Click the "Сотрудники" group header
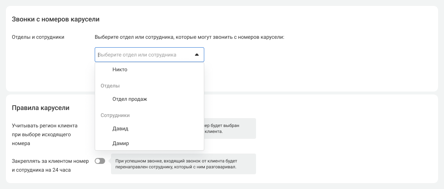Image resolution: width=444 pixels, height=189 pixels. pyautogui.click(x=115, y=115)
